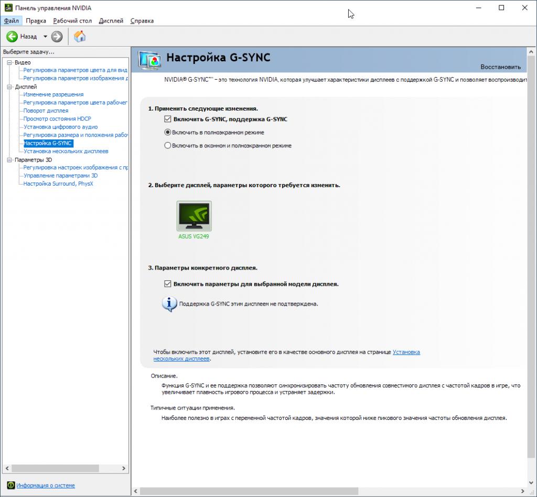Collapse the Дисплей tree node
The height and width of the screenshot is (497, 537).
point(9,87)
